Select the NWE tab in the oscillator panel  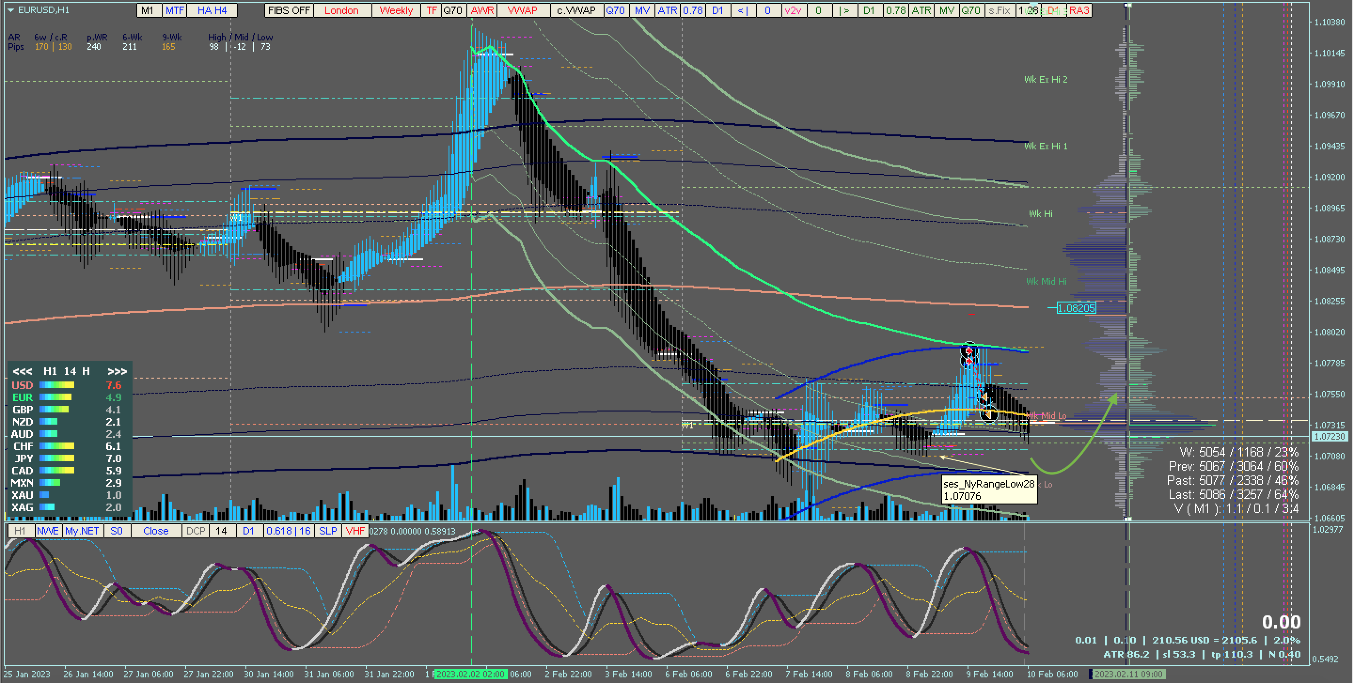pyautogui.click(x=48, y=531)
